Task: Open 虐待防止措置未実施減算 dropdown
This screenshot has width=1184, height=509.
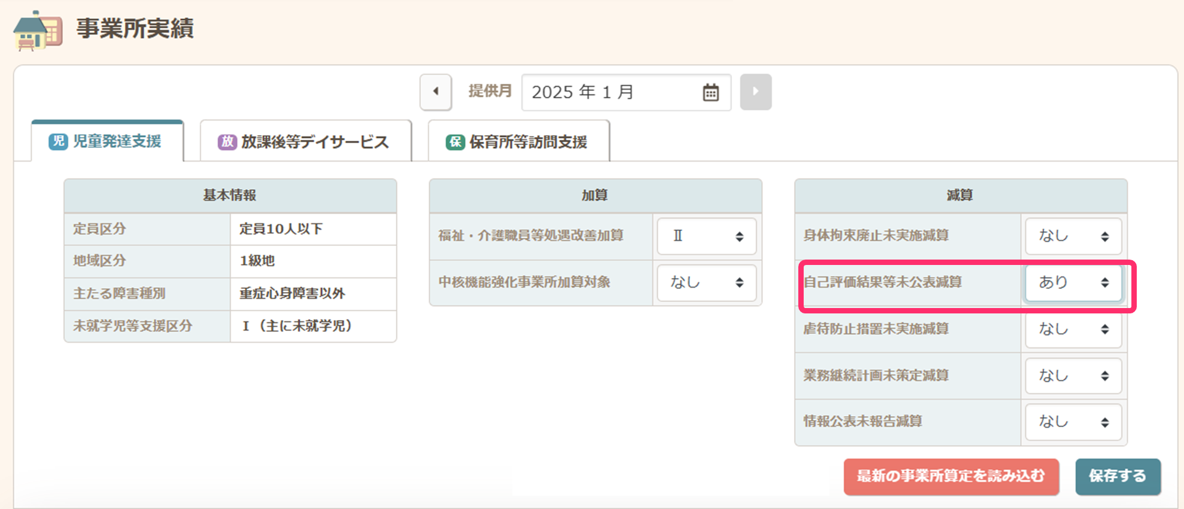Action: (x=1073, y=329)
